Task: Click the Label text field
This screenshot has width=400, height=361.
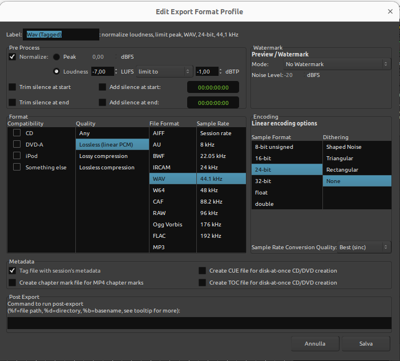Action: (60, 35)
